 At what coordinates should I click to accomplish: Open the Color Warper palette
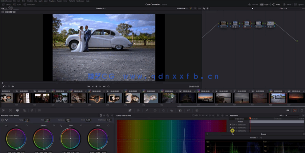point(138,110)
